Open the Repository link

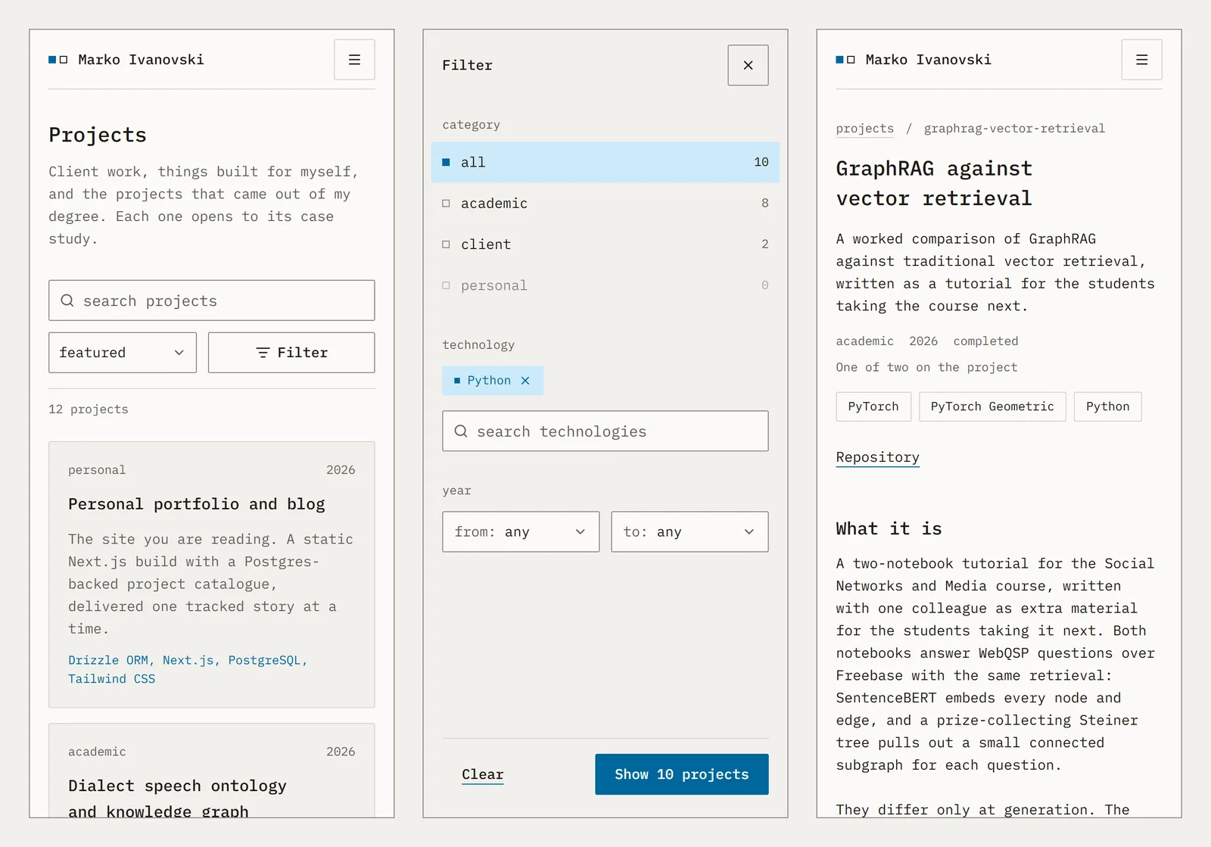click(x=877, y=457)
